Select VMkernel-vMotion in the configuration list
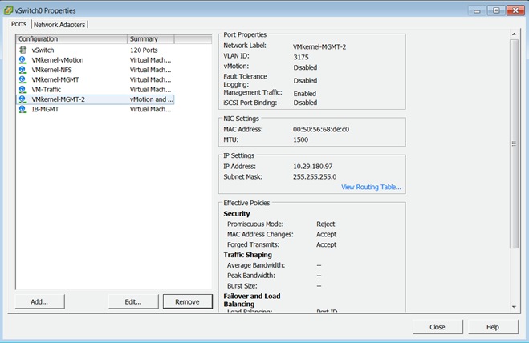529x343 pixels. (96, 60)
